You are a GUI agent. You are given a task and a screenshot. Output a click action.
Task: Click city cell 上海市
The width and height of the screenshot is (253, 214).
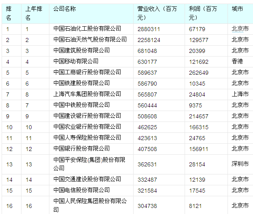pos(240,94)
